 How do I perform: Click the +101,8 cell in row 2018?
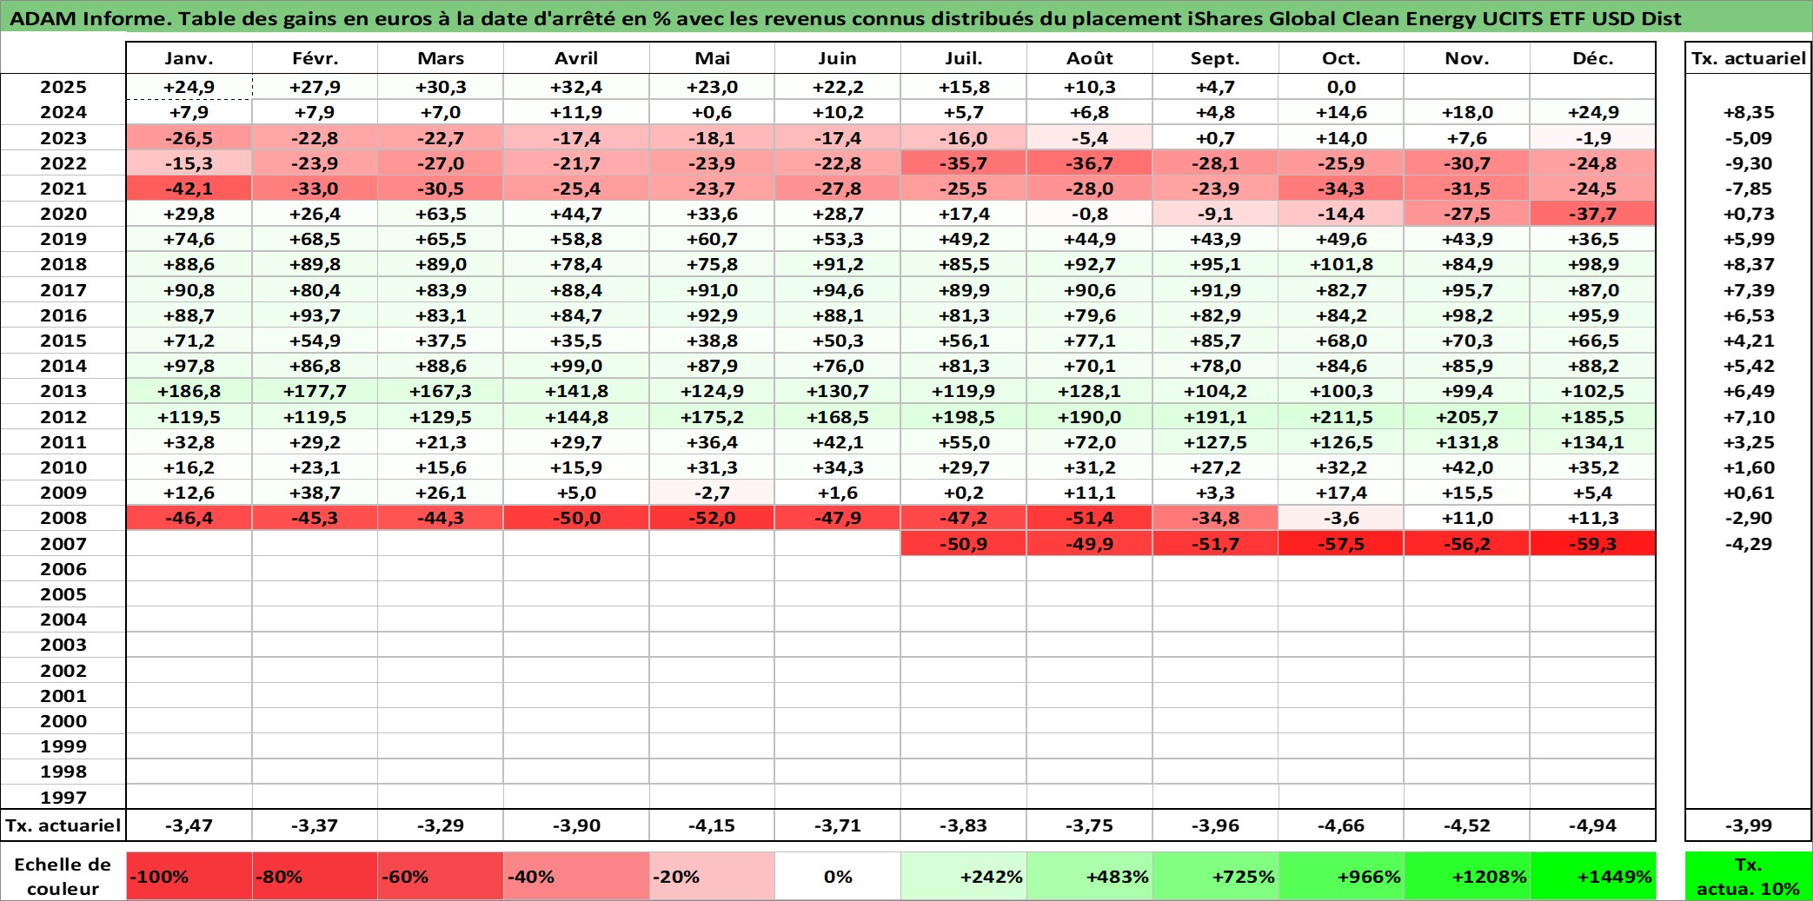[1341, 264]
